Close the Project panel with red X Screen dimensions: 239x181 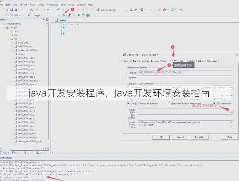[47, 20]
